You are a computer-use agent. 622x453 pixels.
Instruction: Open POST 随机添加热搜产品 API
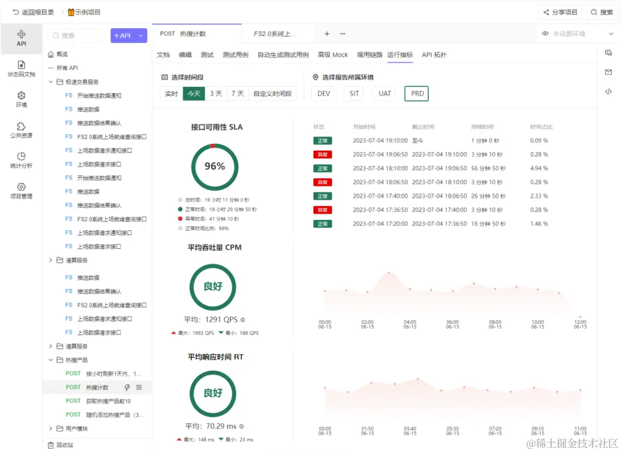97,414
